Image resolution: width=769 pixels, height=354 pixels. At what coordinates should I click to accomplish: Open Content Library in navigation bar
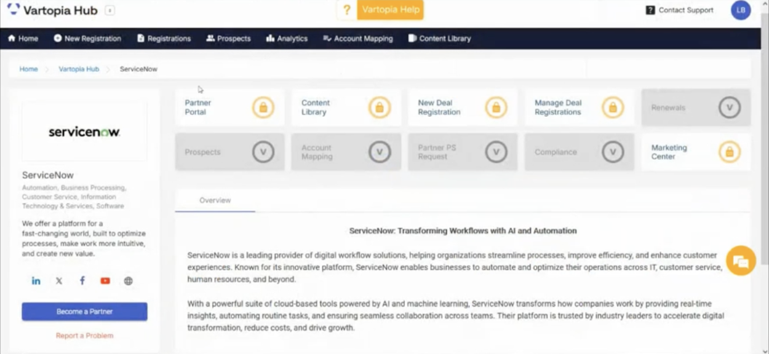tap(439, 38)
